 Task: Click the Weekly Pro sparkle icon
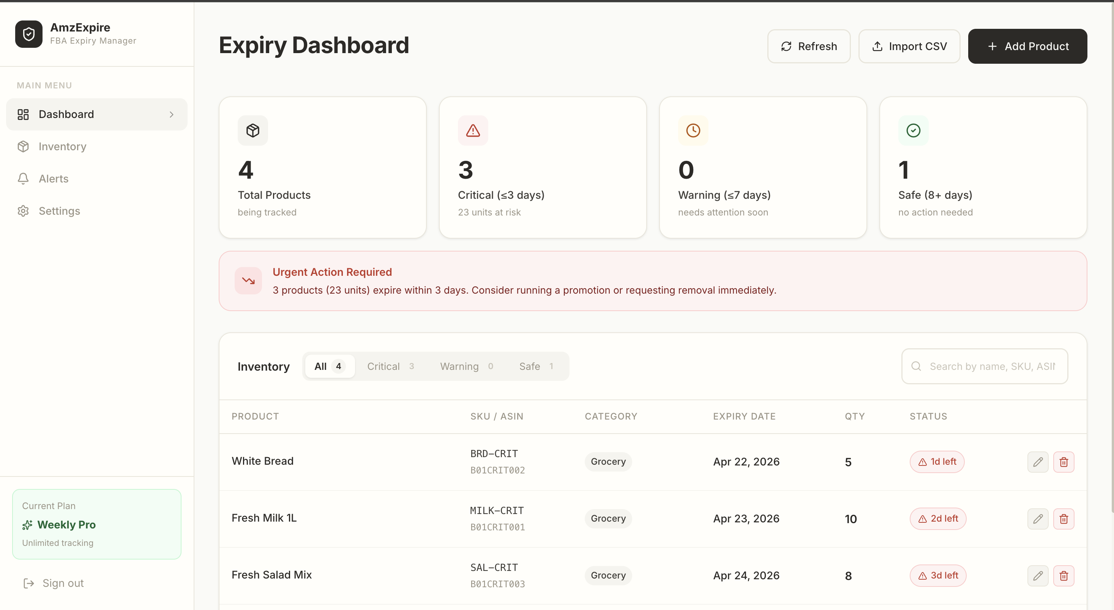tap(27, 525)
